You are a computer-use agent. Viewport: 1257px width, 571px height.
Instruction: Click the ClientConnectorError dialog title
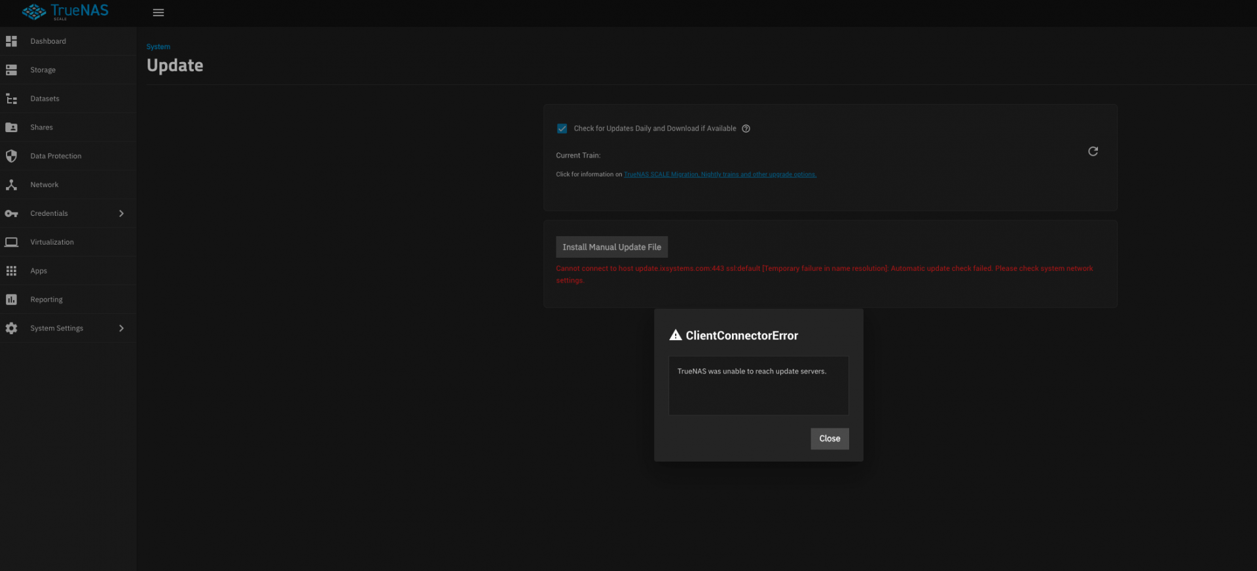(x=742, y=336)
